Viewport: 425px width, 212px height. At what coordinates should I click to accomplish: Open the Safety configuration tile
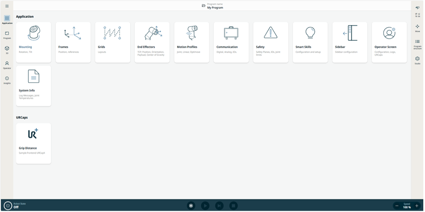(270, 42)
